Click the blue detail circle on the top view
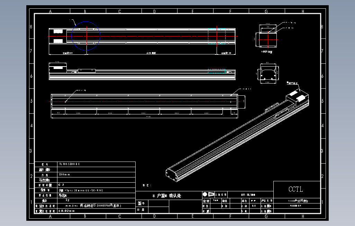 coord(86,36)
